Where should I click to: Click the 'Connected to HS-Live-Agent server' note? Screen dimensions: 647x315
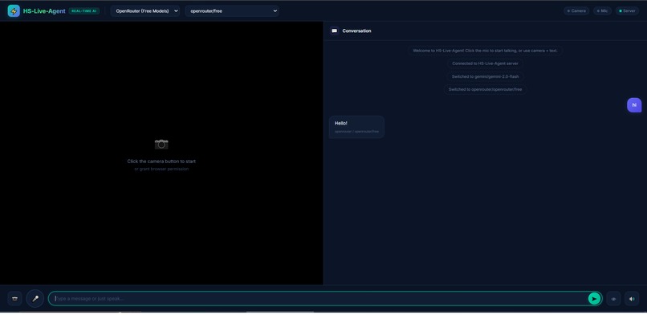[x=485, y=63]
